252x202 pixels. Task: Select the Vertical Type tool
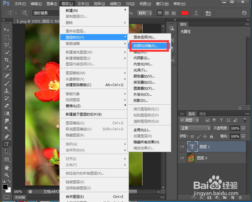click(7, 144)
